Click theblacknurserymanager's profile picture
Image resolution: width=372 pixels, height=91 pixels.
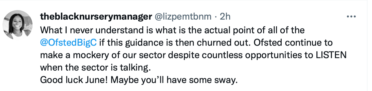18,25
